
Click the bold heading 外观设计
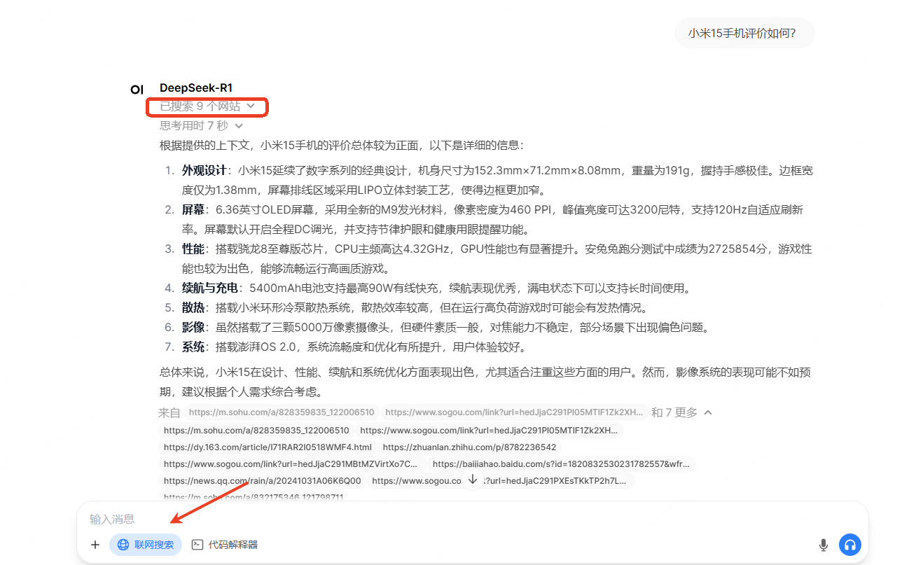pos(204,171)
